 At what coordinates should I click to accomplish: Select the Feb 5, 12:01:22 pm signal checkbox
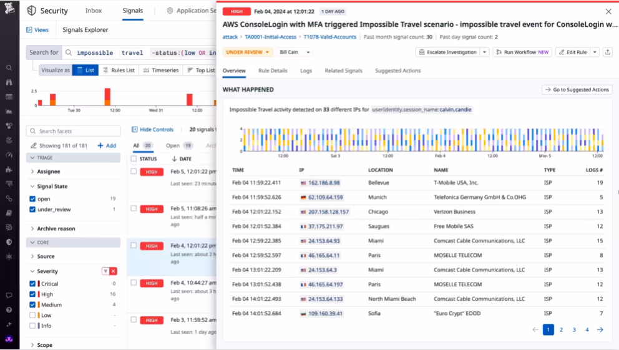[x=134, y=171]
